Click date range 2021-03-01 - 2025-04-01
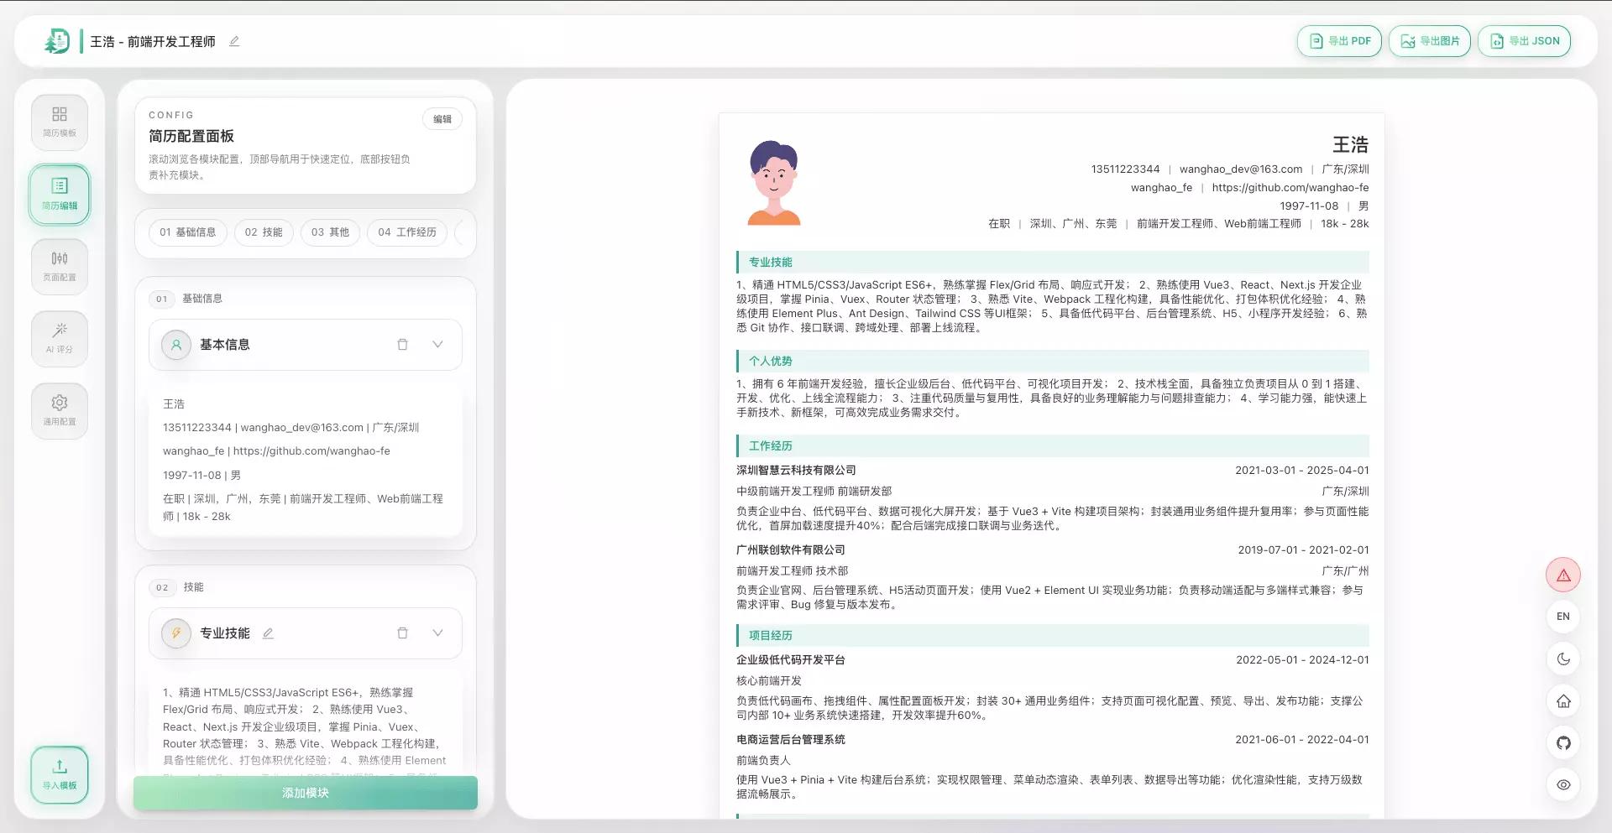 [x=1301, y=471]
